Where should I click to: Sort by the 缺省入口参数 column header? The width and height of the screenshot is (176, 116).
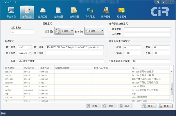point(112,68)
